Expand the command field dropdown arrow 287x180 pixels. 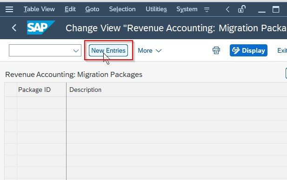point(76,51)
